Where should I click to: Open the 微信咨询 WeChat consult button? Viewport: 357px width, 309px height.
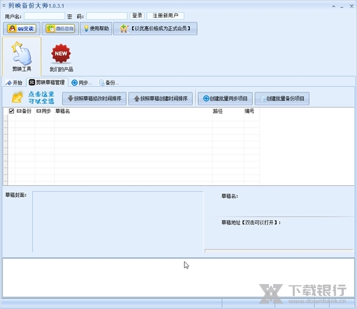pos(60,29)
